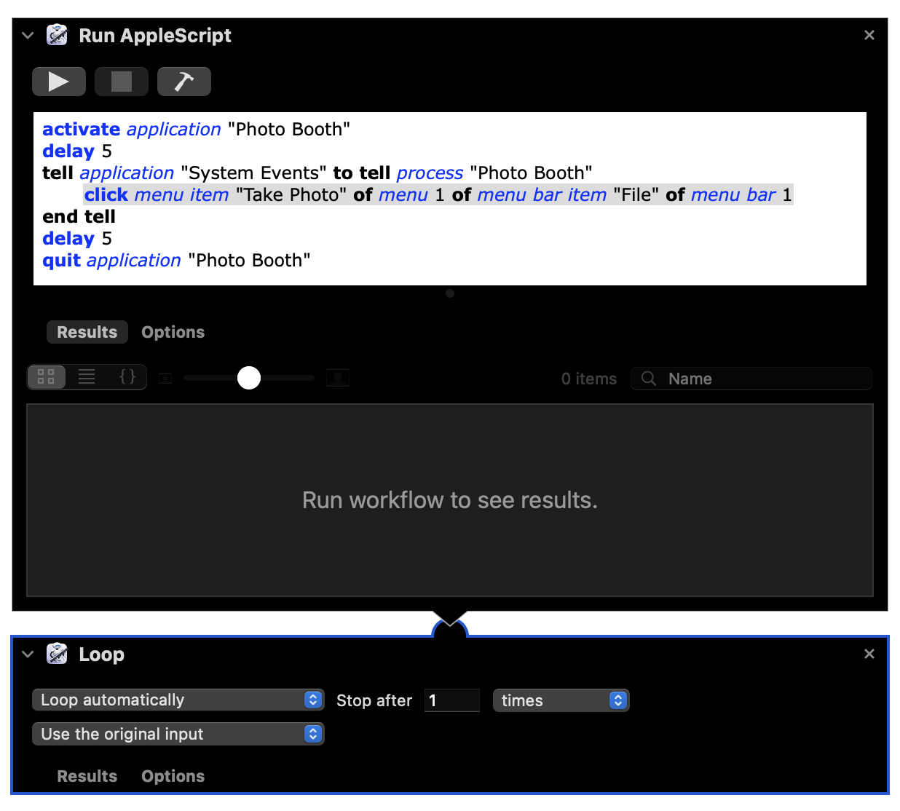Stop the running AppleScript

[122, 82]
